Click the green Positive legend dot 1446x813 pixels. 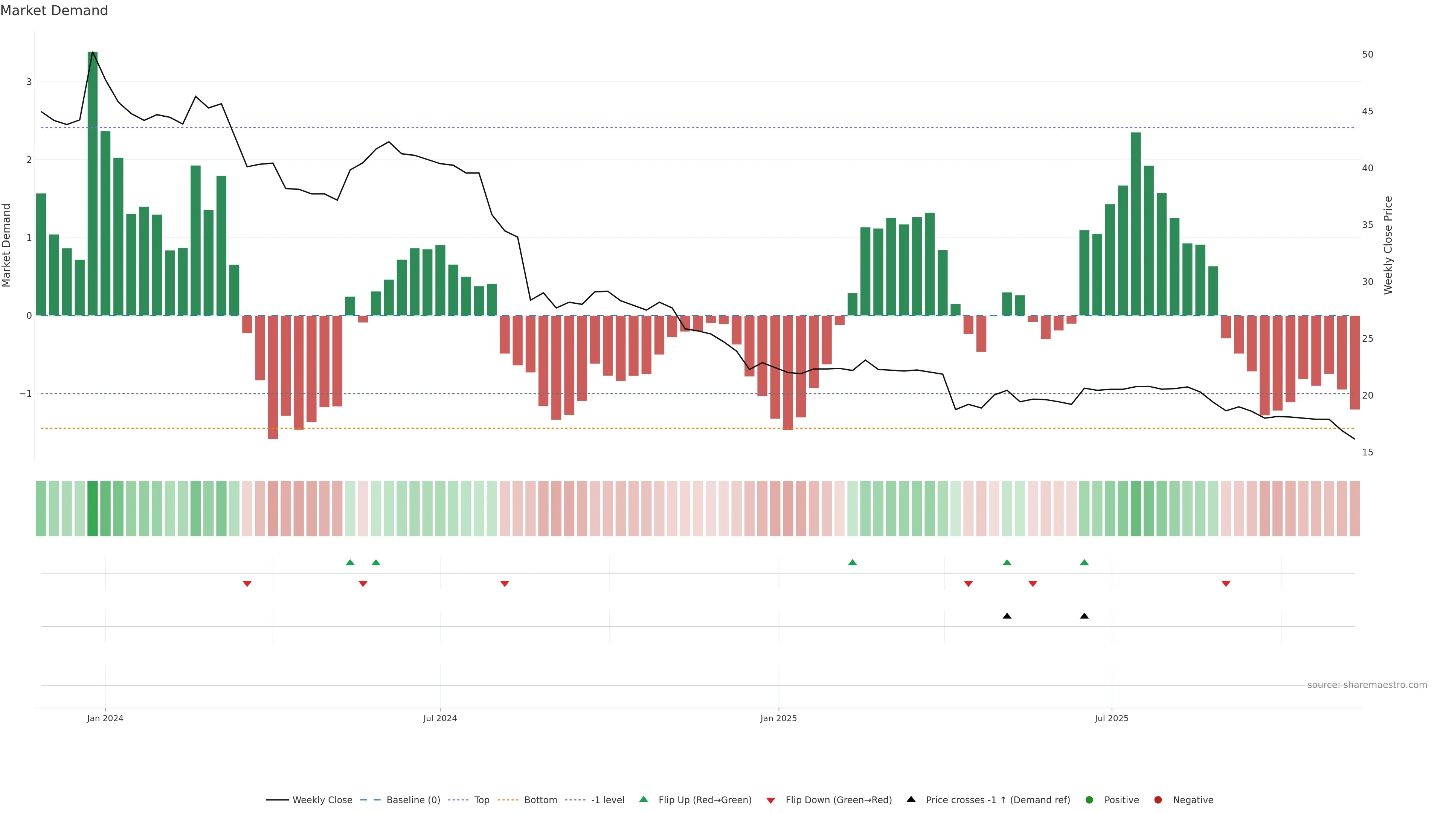coord(1089,800)
